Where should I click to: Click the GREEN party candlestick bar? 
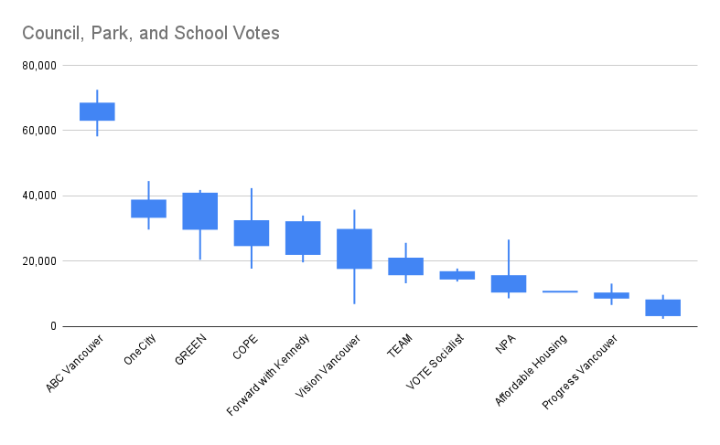point(200,211)
